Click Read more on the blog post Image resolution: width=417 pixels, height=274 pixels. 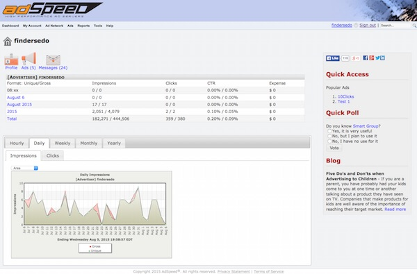[x=395, y=209]
